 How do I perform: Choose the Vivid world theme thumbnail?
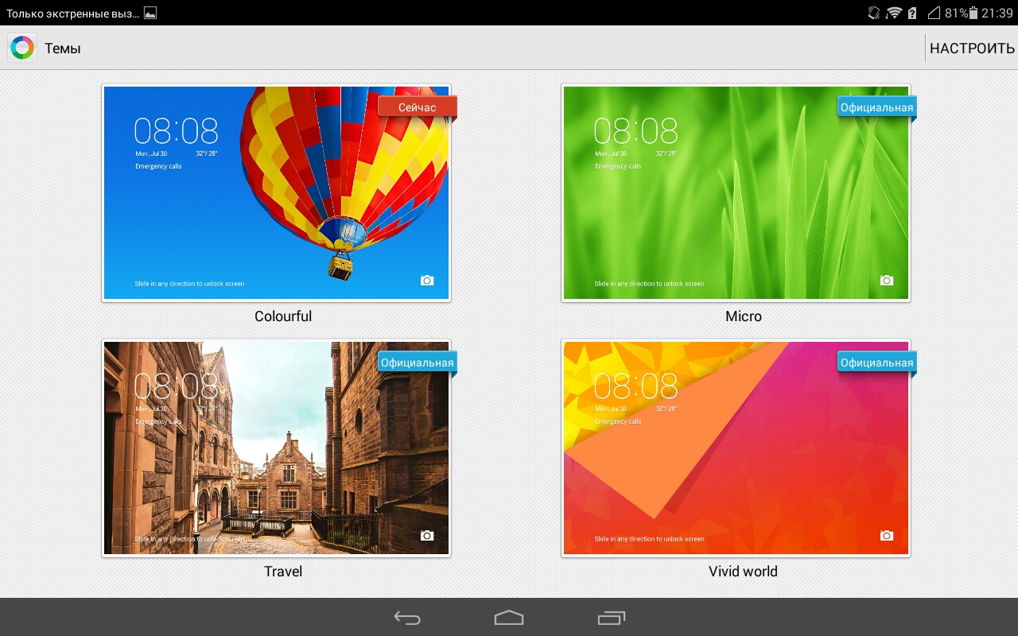point(736,448)
